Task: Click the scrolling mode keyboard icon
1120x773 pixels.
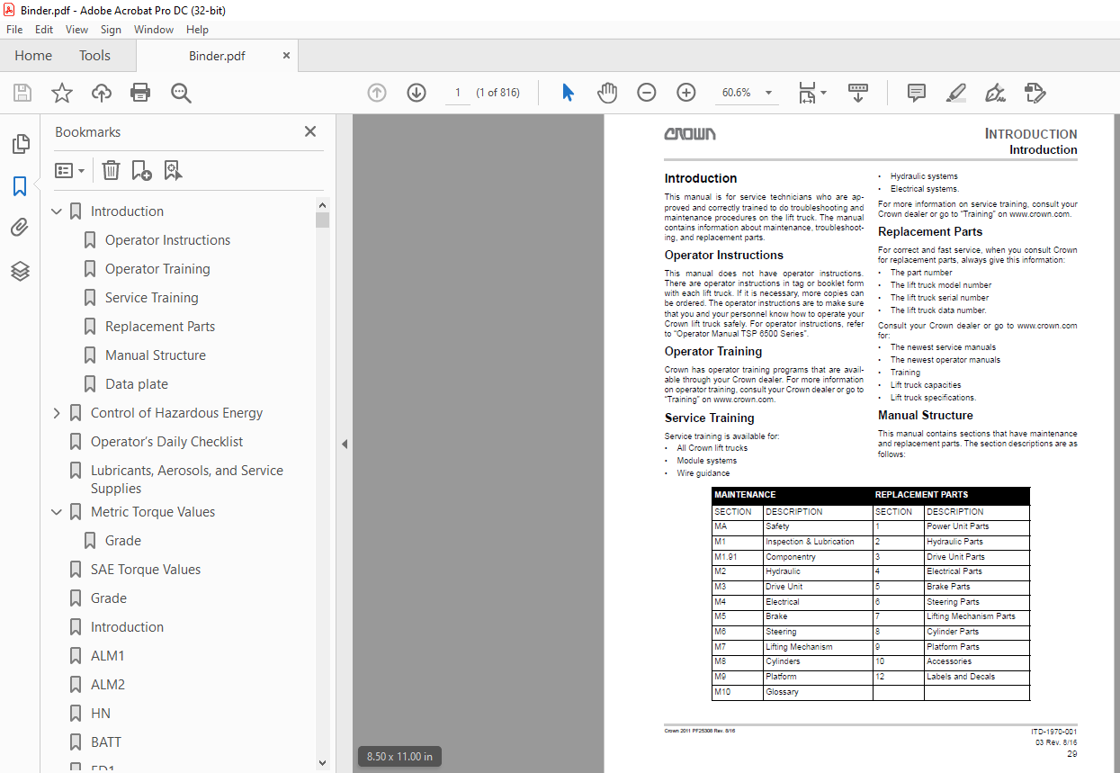Action: pyautogui.click(x=858, y=93)
